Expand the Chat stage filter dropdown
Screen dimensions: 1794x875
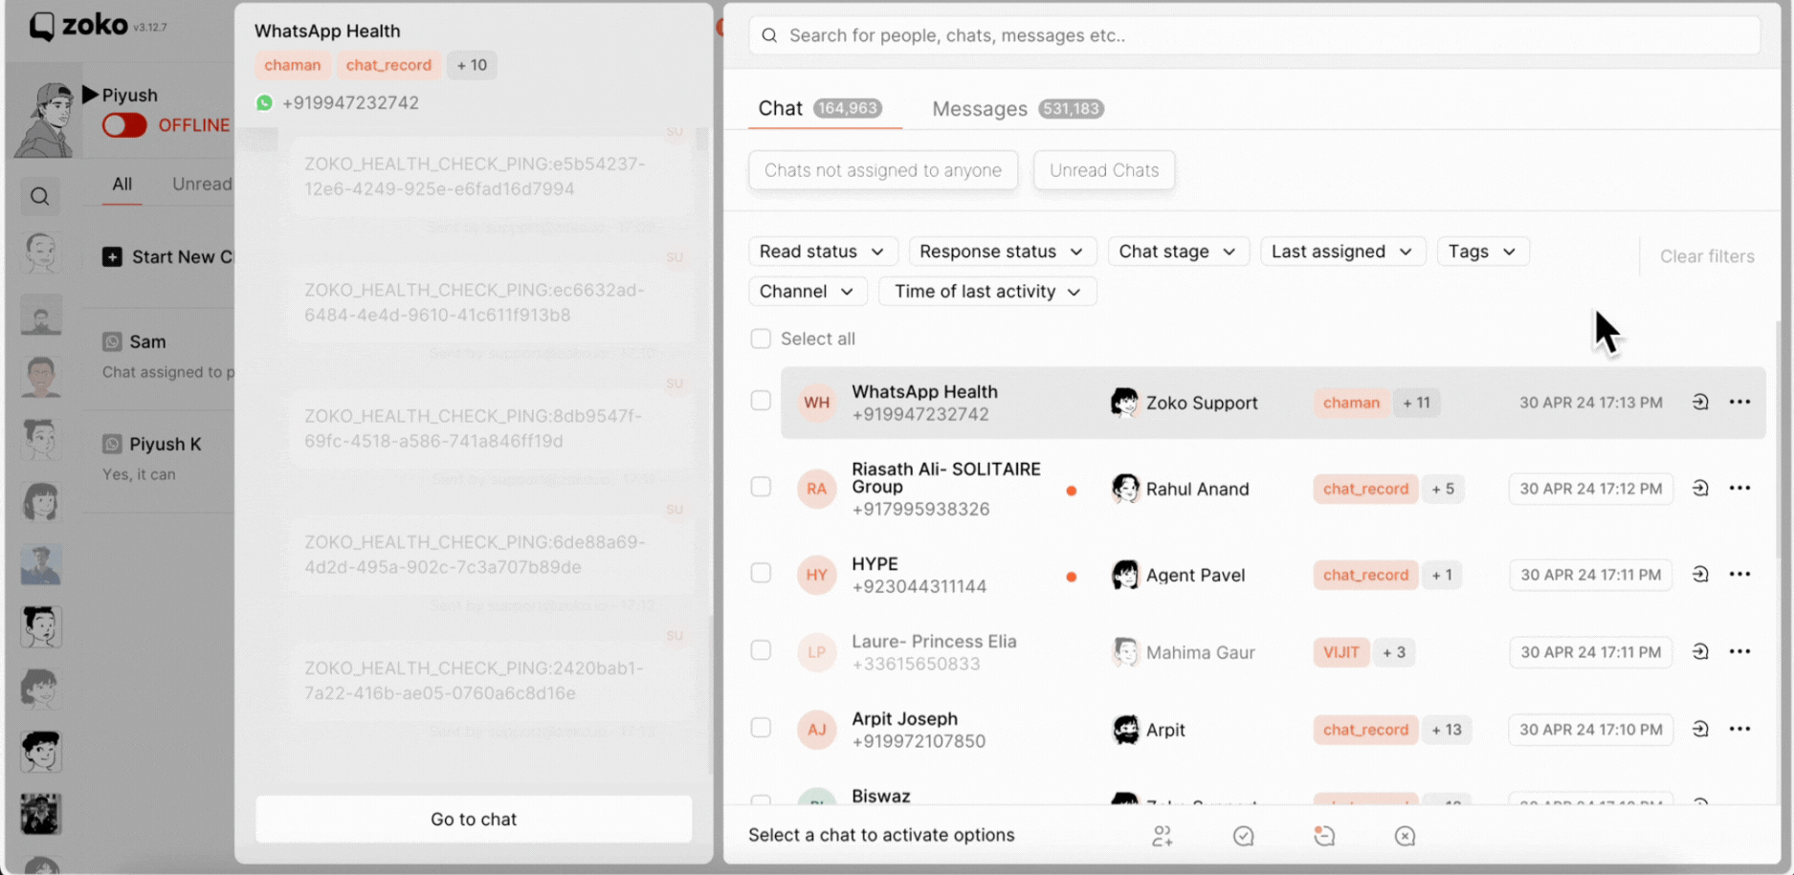point(1178,252)
